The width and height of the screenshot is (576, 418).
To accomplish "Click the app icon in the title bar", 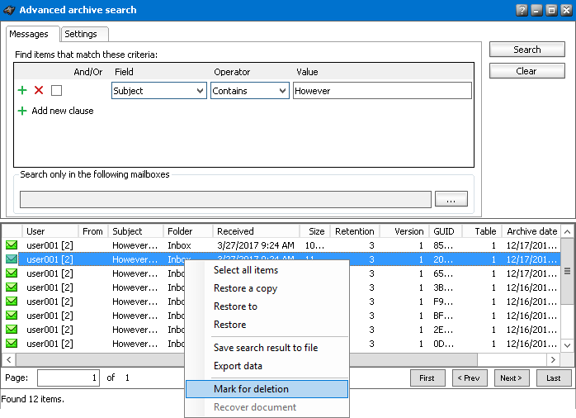I will click(9, 10).
